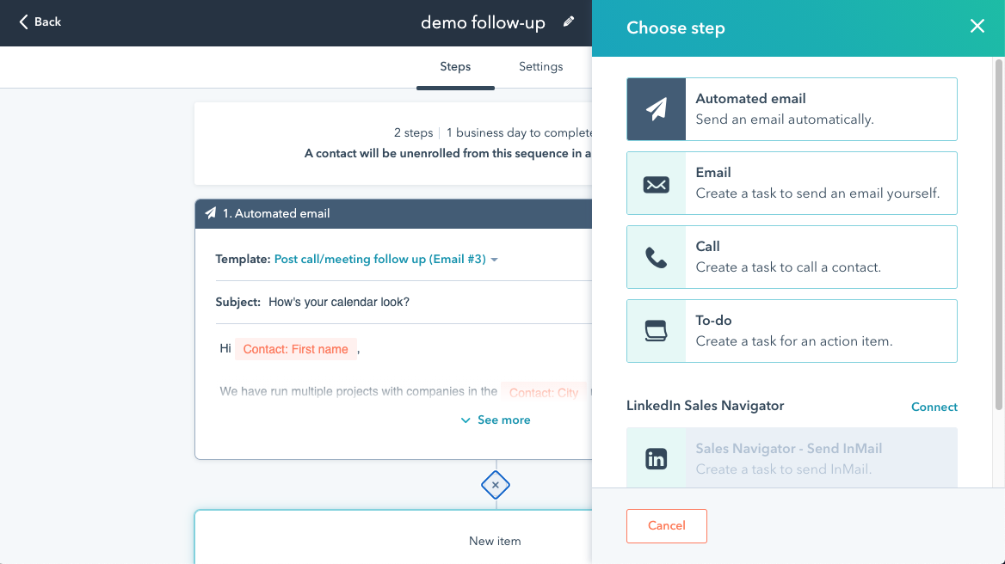Select the Contact: First name token

pos(296,348)
